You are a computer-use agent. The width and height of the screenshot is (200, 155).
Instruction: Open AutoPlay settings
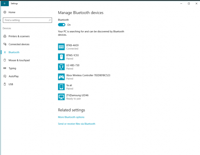[14, 76]
